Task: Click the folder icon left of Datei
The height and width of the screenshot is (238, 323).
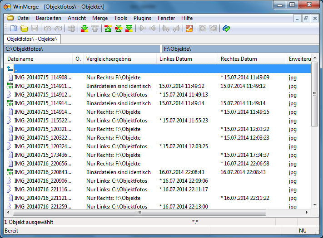Action: (x=10, y=18)
